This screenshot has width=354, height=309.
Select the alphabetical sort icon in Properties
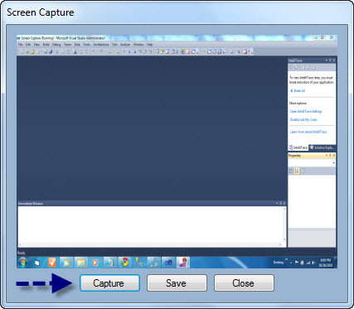297,171
